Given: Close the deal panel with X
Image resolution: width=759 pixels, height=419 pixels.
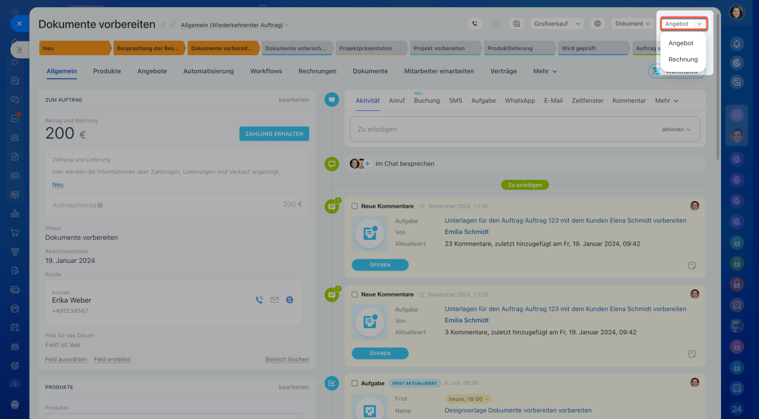Looking at the screenshot, I should pyautogui.click(x=19, y=24).
